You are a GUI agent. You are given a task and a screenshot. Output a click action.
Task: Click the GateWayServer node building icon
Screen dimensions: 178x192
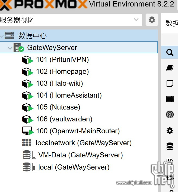click(18, 48)
